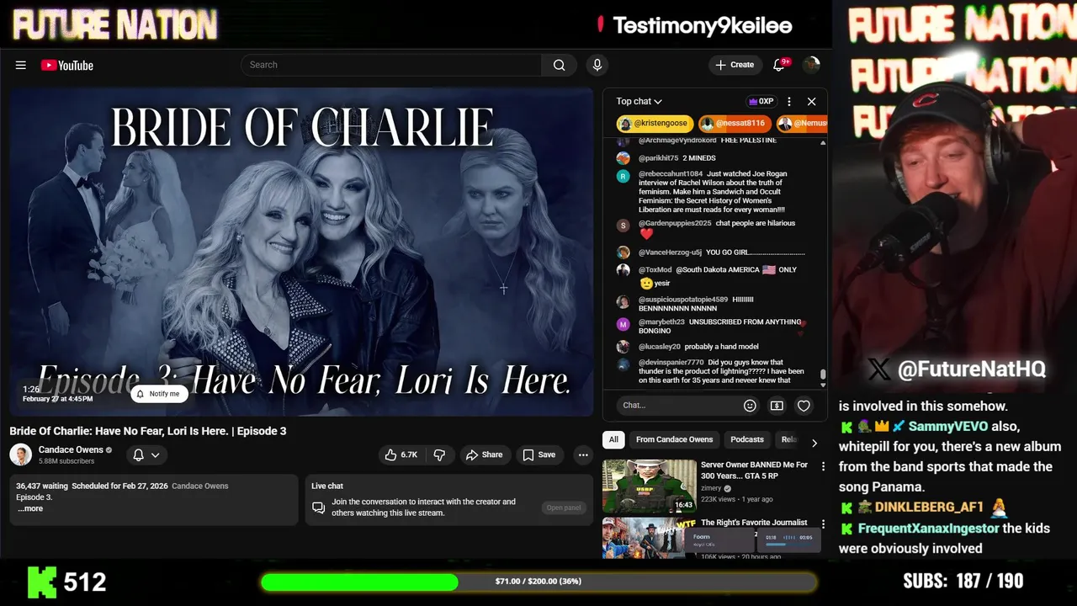Close the live chat panel
Screen dimensions: 1077x606
(811, 101)
